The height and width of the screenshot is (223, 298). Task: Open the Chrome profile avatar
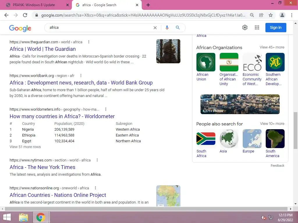pyautogui.click(x=282, y=15)
